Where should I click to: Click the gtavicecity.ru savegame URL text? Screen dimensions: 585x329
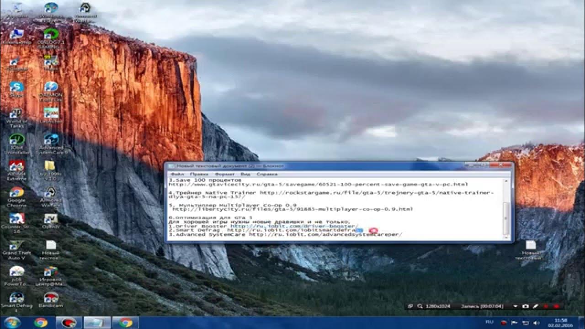tap(319, 184)
